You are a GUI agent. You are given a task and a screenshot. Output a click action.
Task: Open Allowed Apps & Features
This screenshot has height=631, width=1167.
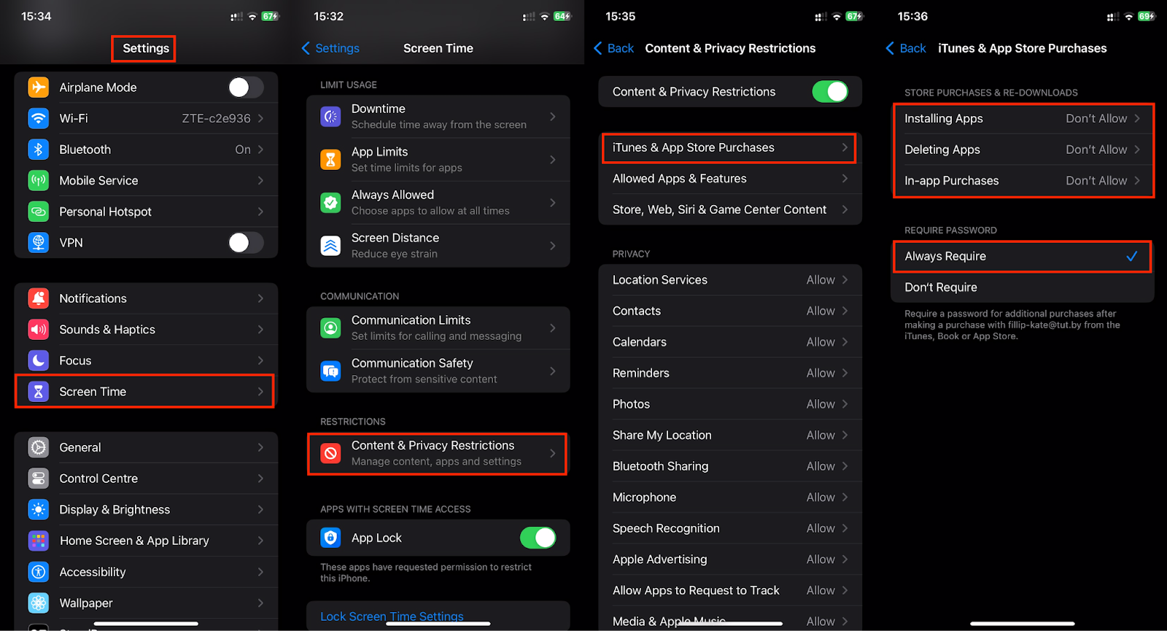pyautogui.click(x=730, y=179)
